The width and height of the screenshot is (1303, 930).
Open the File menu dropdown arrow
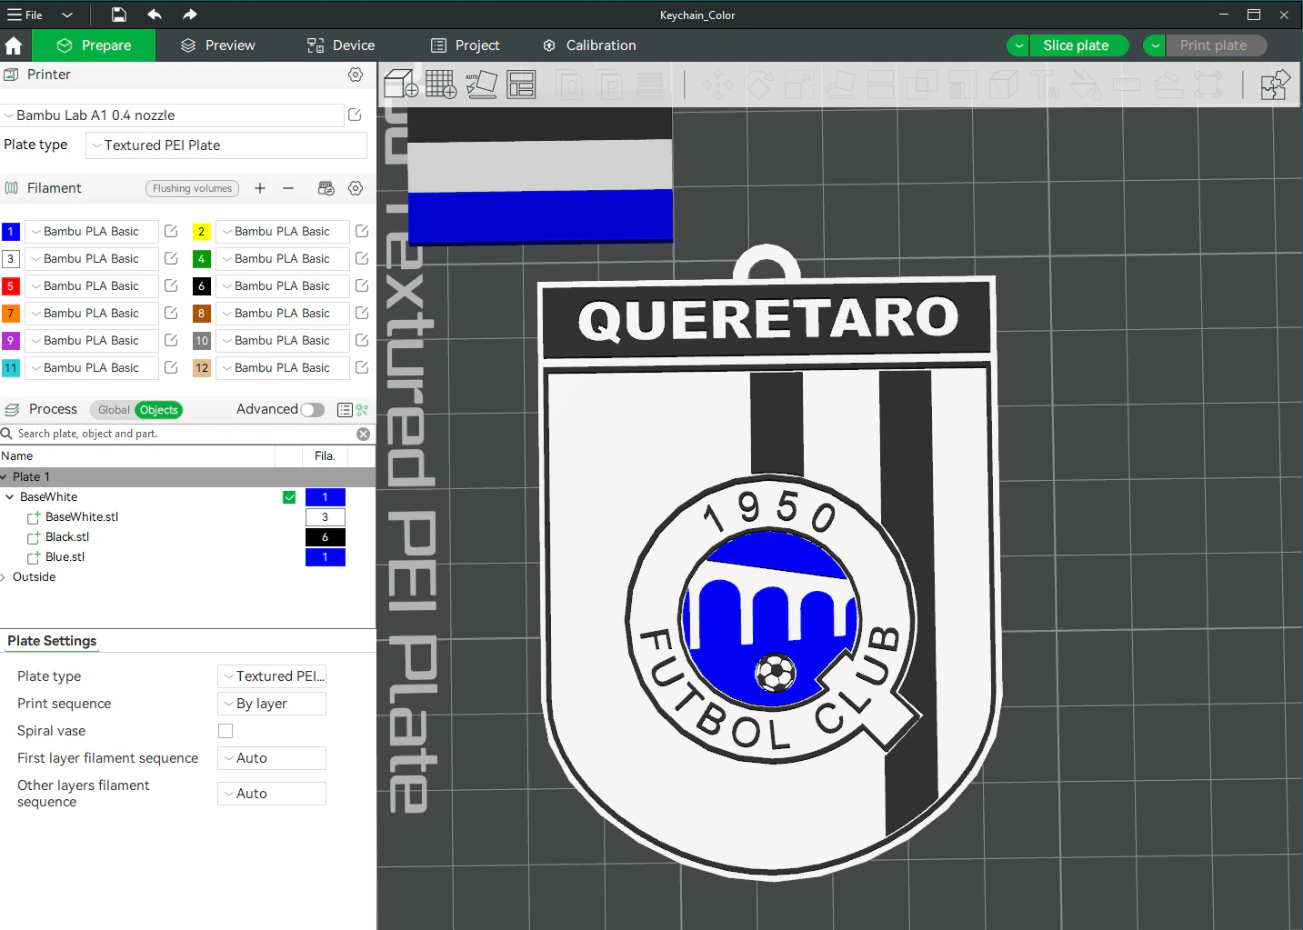(x=67, y=15)
